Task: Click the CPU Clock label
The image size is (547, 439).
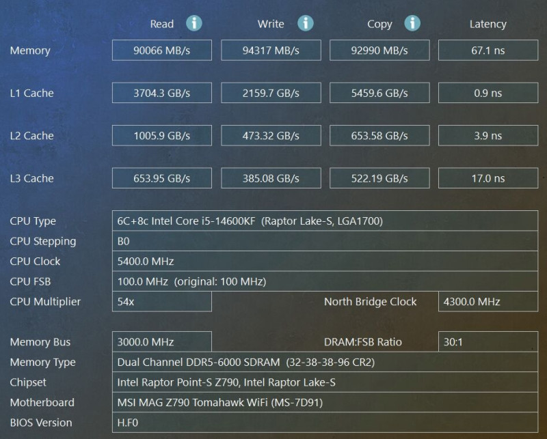Action: click(35, 261)
